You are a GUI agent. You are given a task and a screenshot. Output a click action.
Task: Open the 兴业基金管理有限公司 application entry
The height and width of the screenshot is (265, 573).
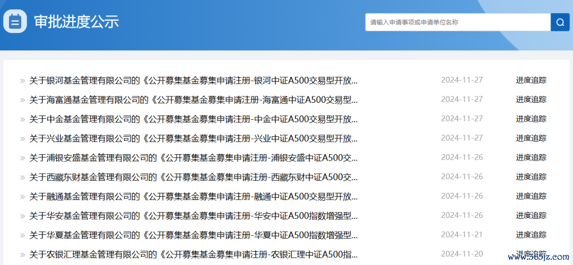(x=193, y=138)
